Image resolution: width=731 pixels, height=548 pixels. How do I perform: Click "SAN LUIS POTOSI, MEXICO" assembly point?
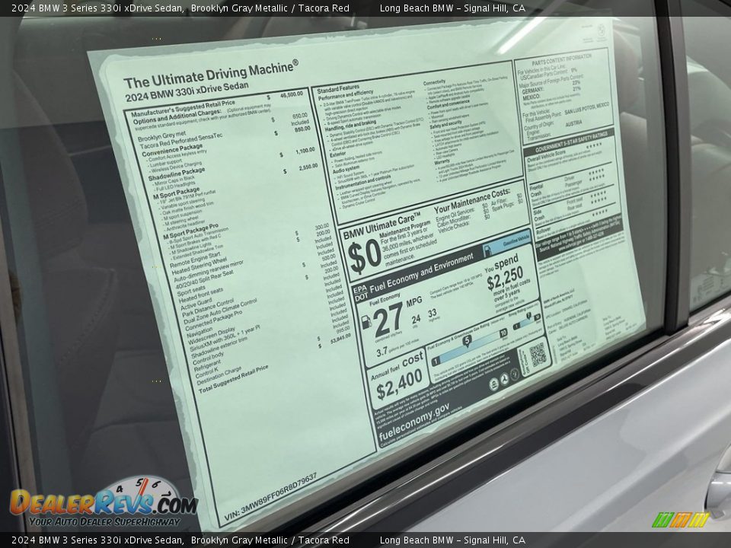click(x=587, y=109)
